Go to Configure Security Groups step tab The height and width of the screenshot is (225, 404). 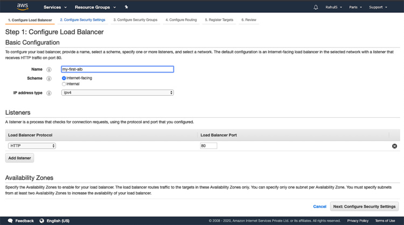tap(135, 20)
